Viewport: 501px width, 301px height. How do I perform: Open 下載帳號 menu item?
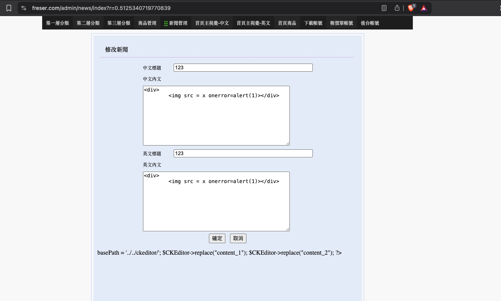pyautogui.click(x=313, y=23)
